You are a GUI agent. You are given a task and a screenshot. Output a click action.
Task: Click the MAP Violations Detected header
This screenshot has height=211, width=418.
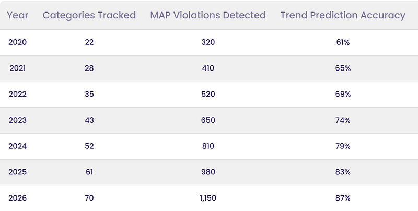208,15
